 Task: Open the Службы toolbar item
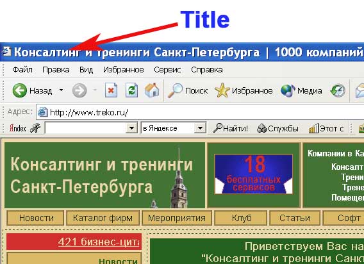[277, 128]
